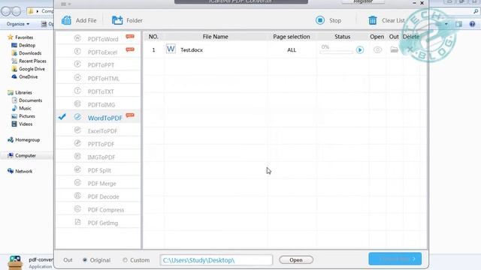Click the File Name column header
The height and width of the screenshot is (270, 481).
216,37
